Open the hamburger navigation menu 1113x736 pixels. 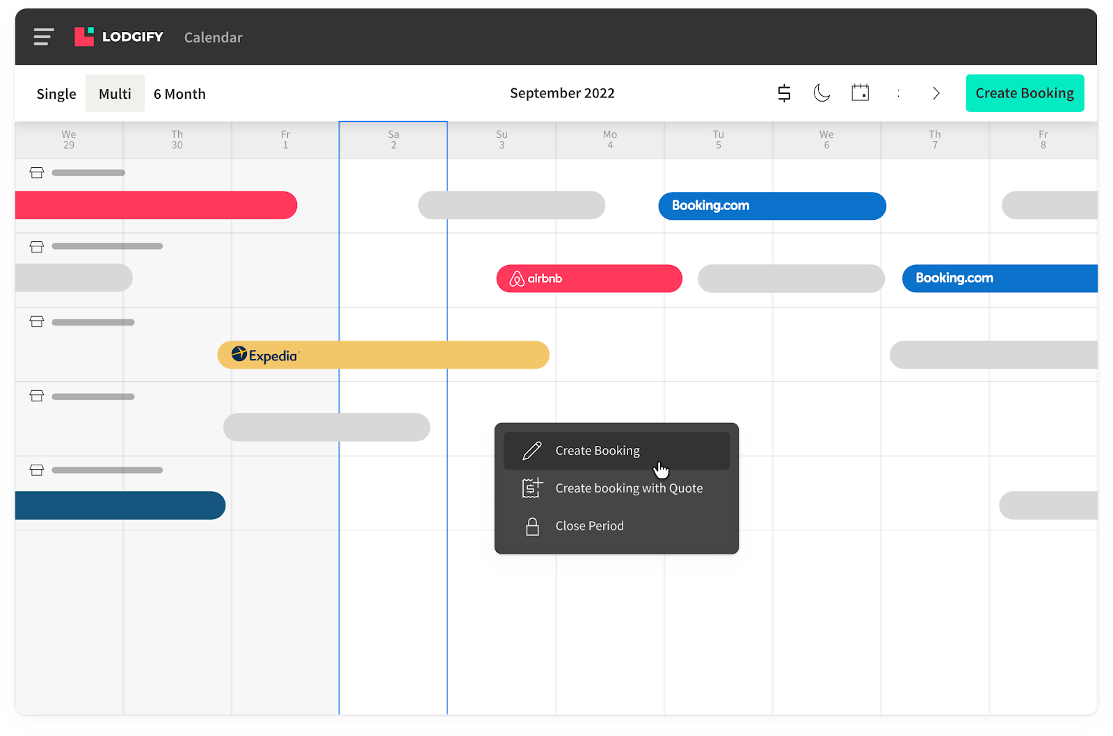(x=44, y=37)
